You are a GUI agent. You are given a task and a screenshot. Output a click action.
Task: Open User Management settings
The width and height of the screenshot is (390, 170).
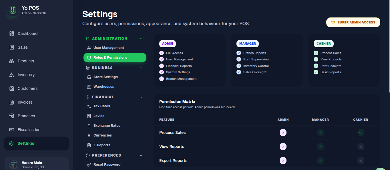[x=115, y=48]
